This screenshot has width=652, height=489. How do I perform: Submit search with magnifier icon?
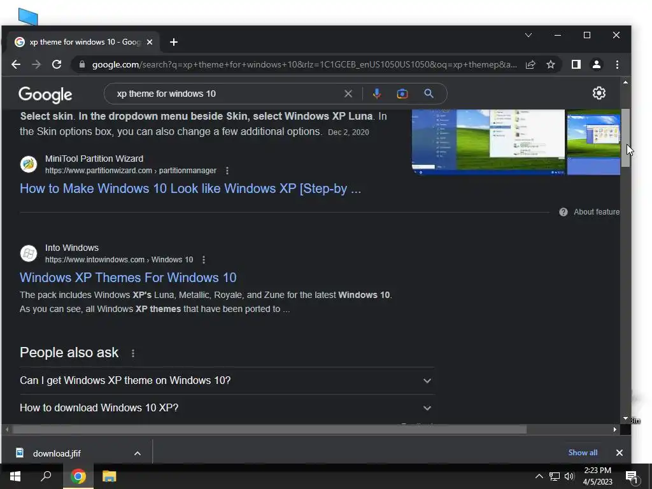pos(429,94)
